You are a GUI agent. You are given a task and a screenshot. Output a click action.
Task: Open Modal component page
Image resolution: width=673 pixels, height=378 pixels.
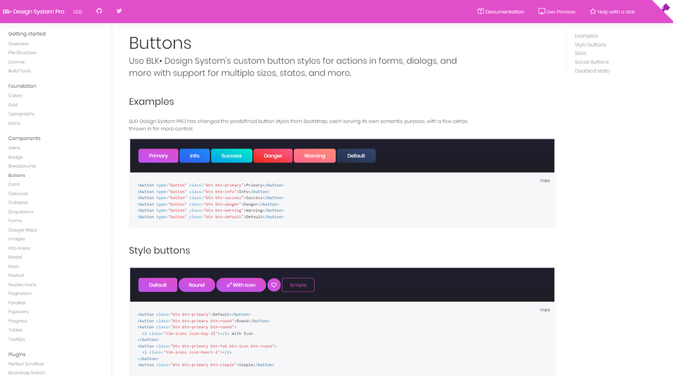pyautogui.click(x=15, y=257)
